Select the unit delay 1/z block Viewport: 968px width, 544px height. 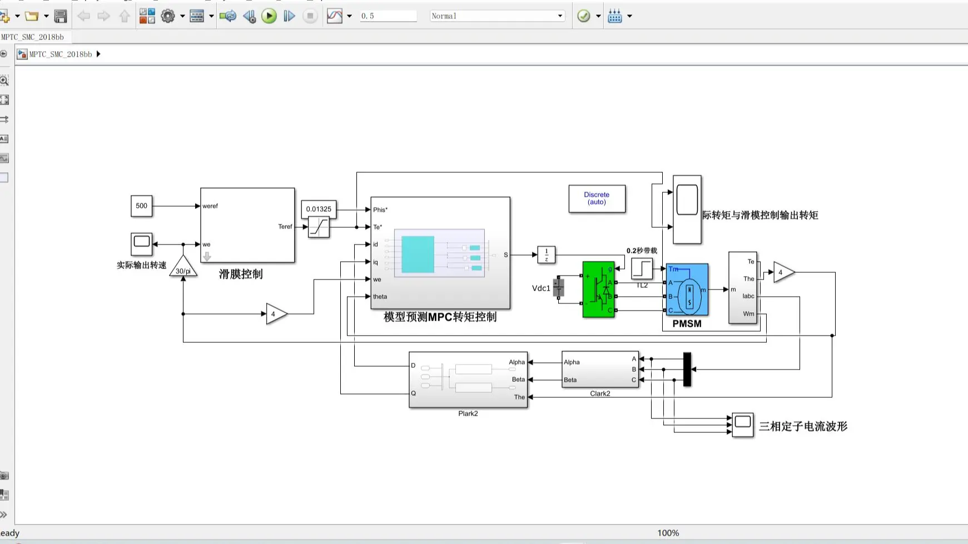(x=546, y=255)
